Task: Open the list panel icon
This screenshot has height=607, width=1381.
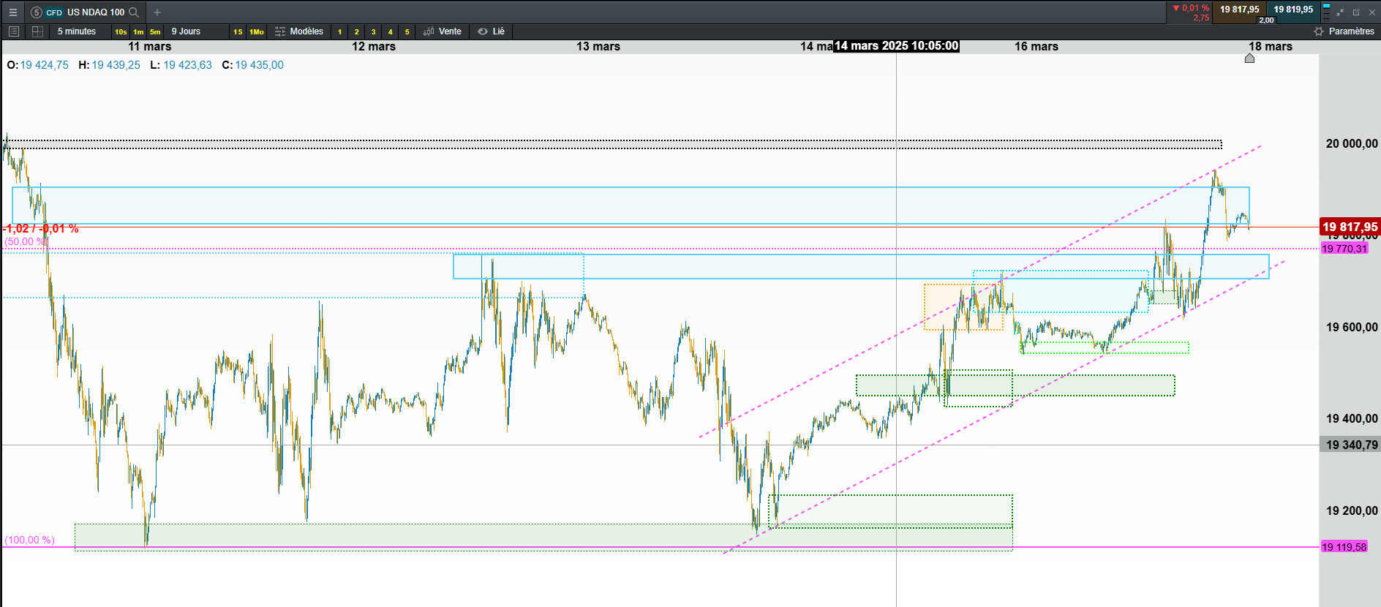Action: coord(13,31)
